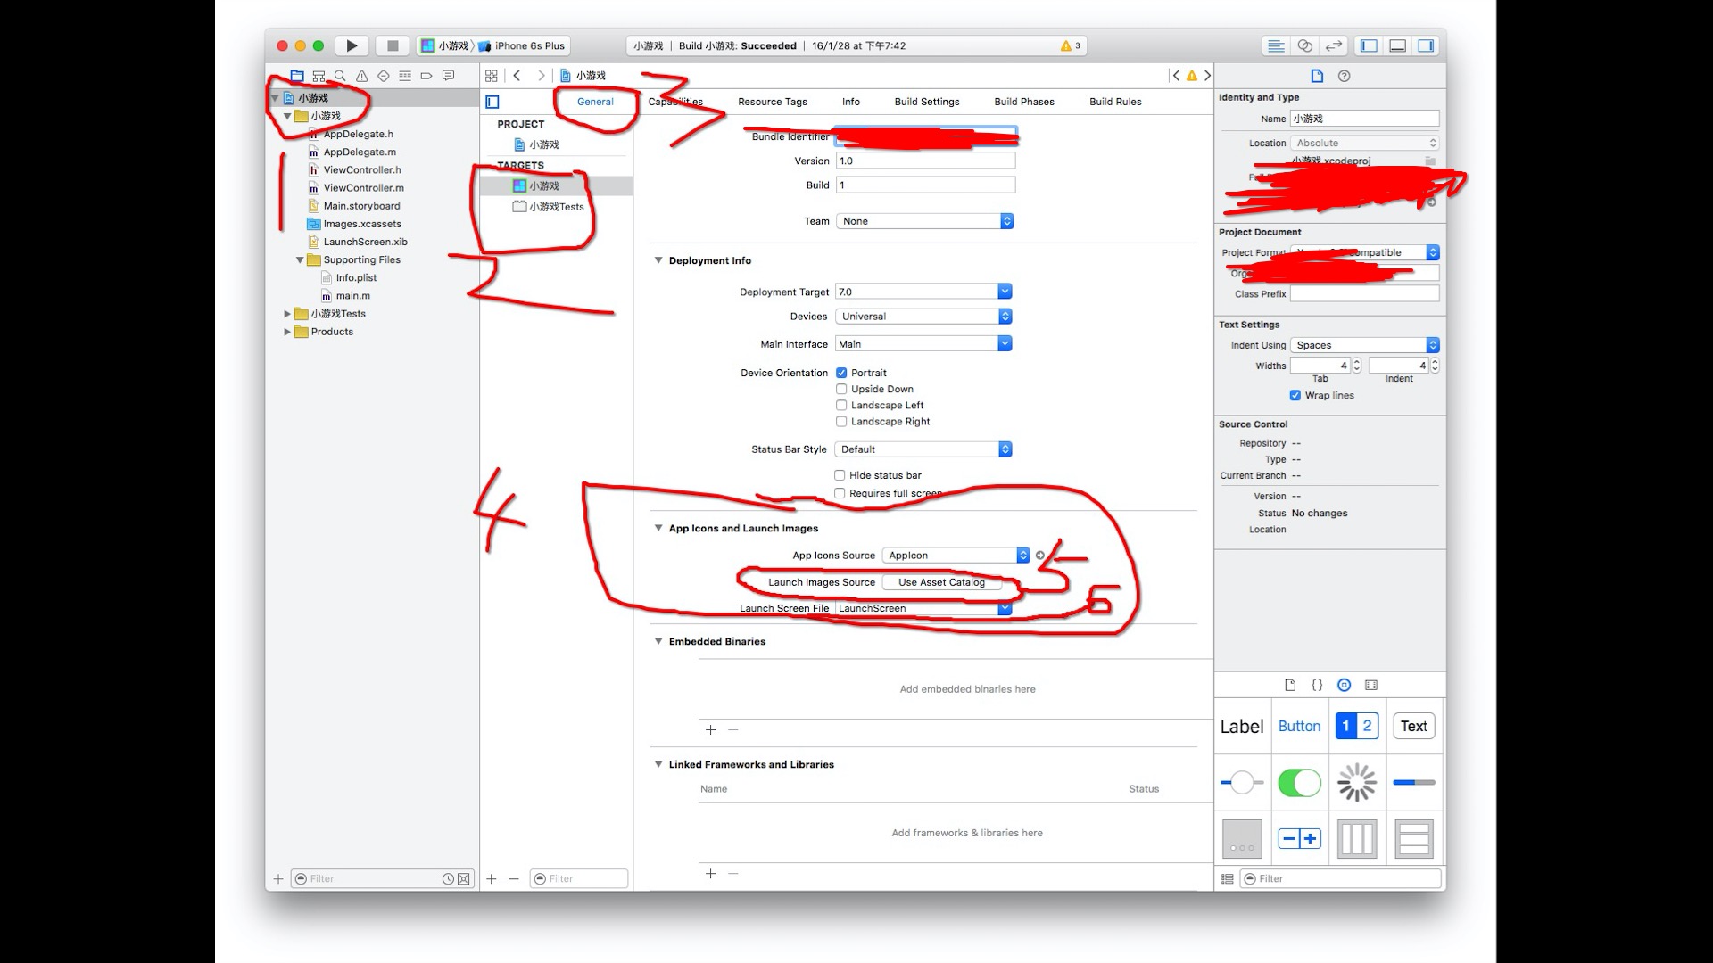Click the Version input field to edit
1713x963 pixels.
(924, 160)
